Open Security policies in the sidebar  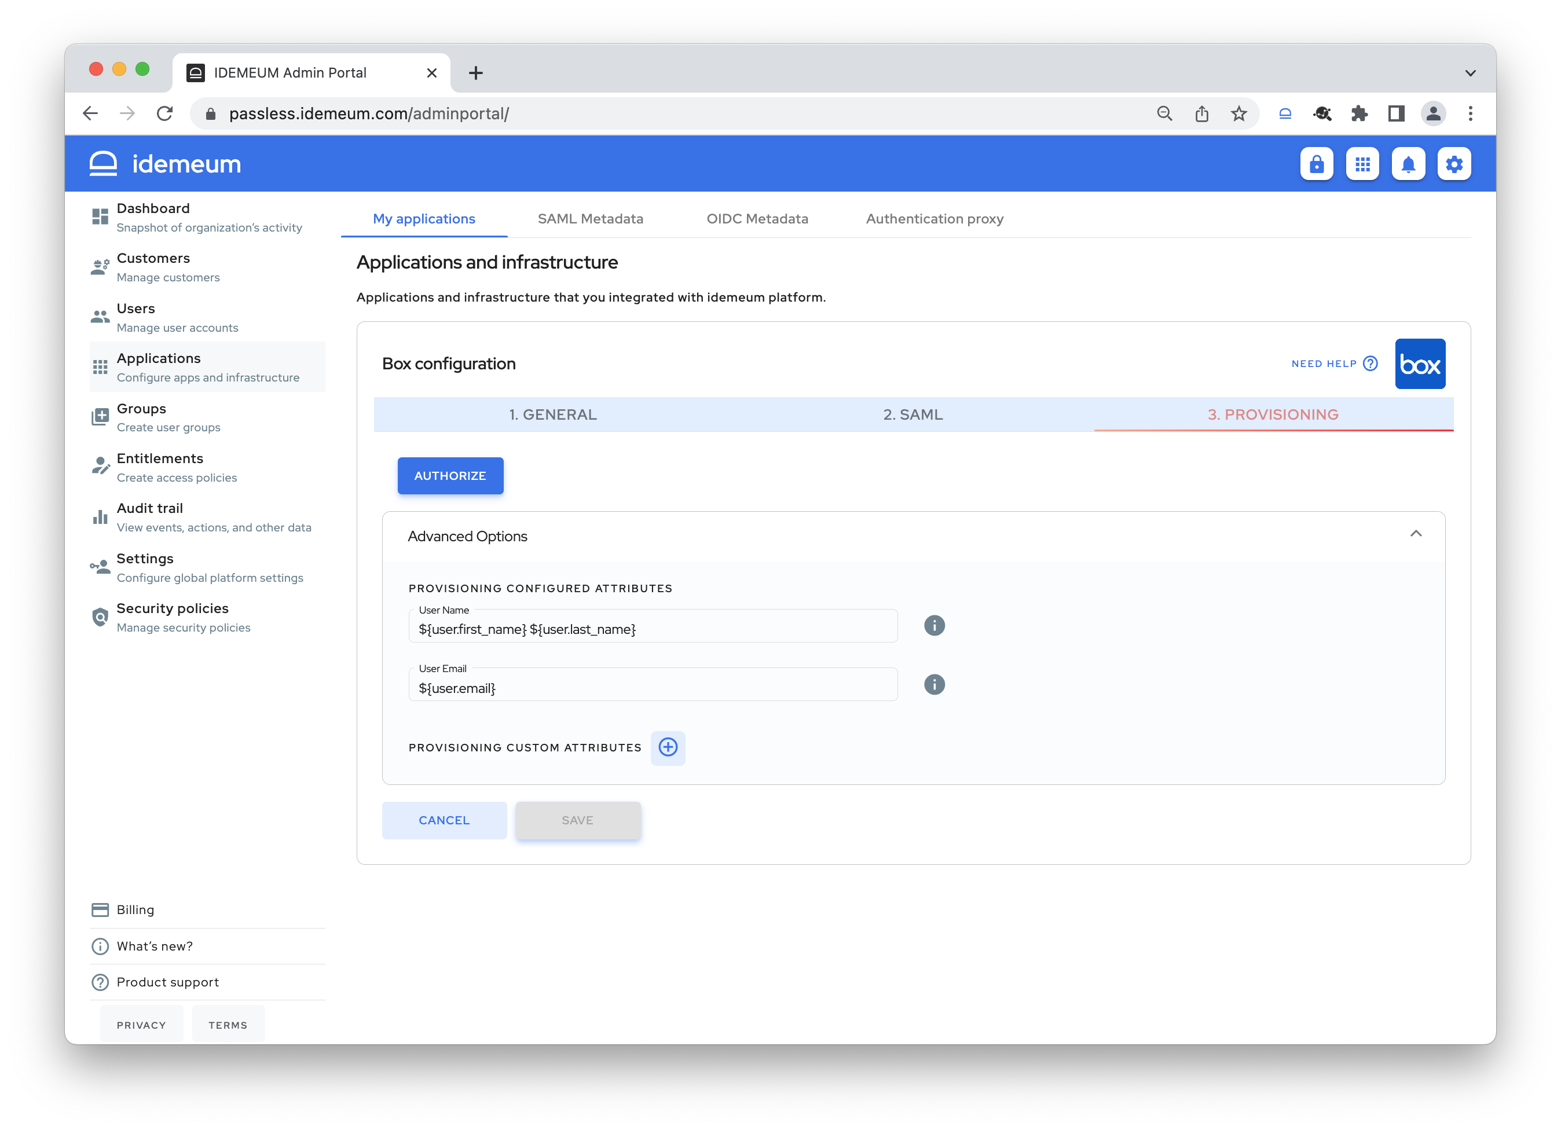[x=207, y=617]
